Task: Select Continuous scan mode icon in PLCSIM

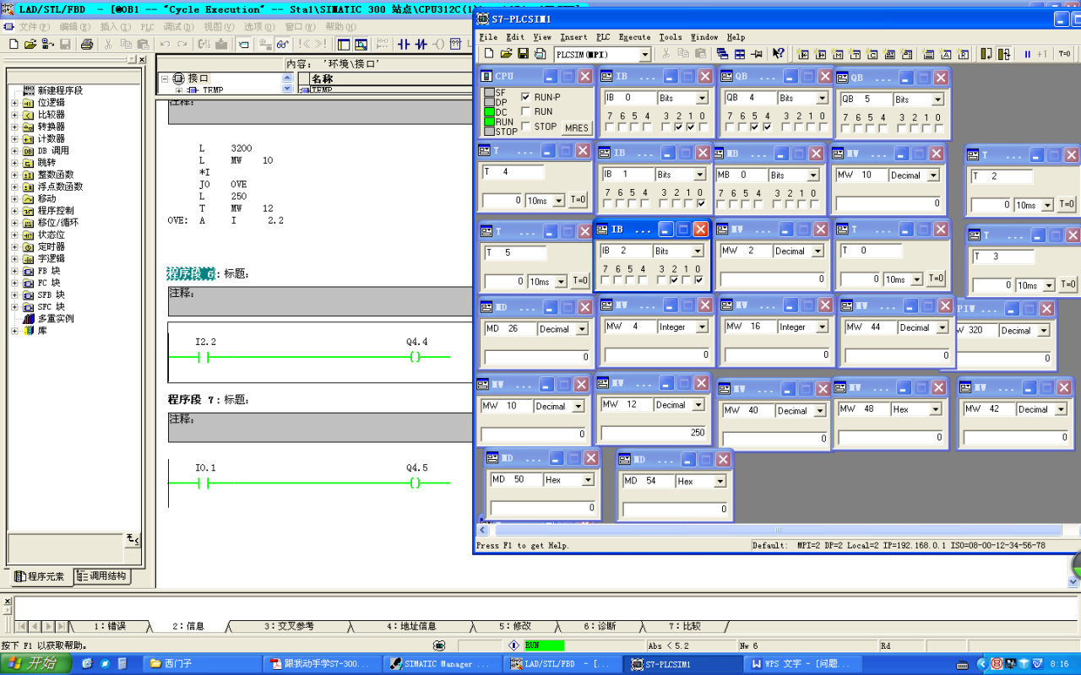Action: pyautogui.click(x=1004, y=54)
